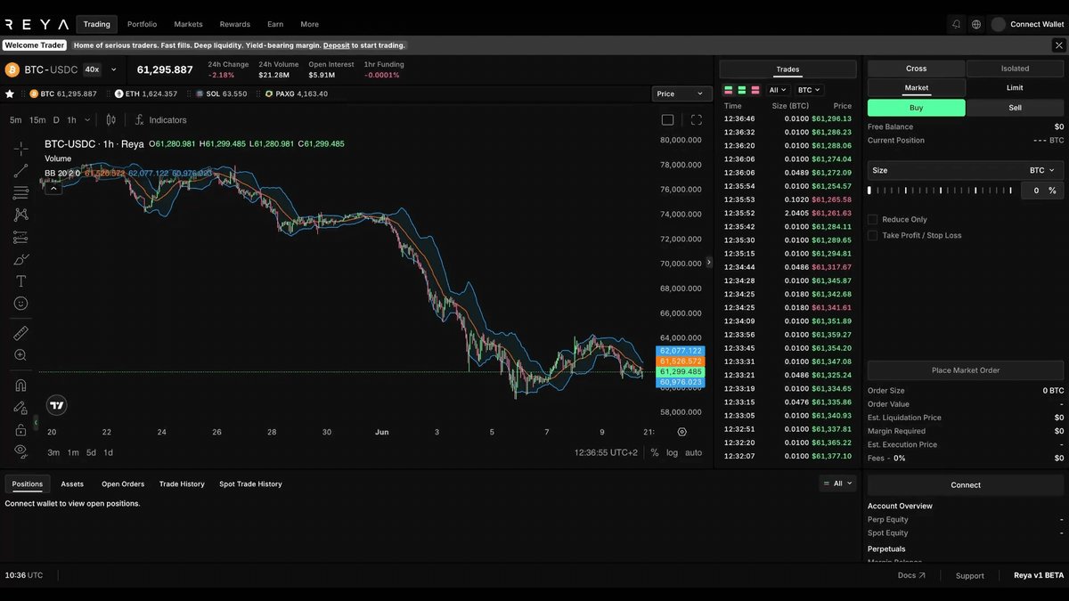Screen dimensions: 1069x601
Task: Select the trend line drawing tool
Action: [x=20, y=171]
